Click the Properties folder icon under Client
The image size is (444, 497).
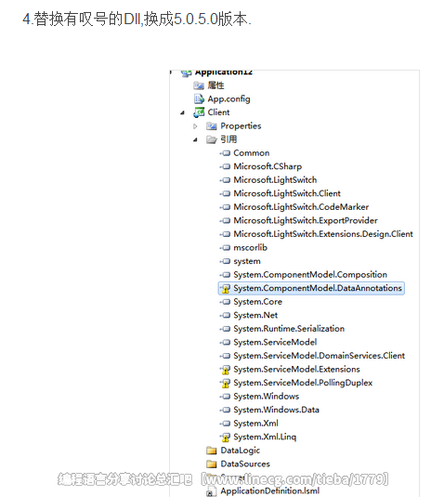tap(212, 126)
